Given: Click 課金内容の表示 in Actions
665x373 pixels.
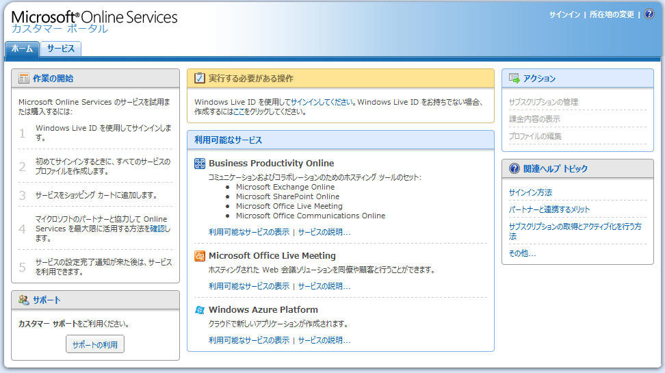Looking at the screenshot, I should click(x=534, y=119).
